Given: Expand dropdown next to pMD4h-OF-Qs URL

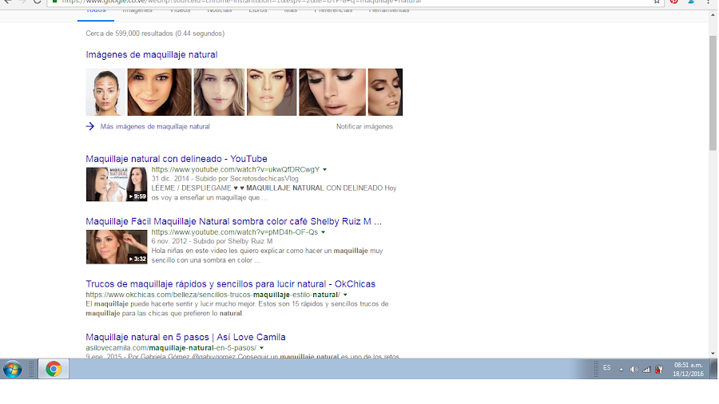Looking at the screenshot, I should (x=323, y=232).
